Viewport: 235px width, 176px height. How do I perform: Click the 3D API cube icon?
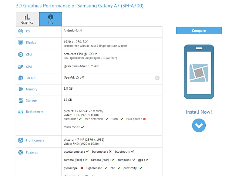pos(20,78)
